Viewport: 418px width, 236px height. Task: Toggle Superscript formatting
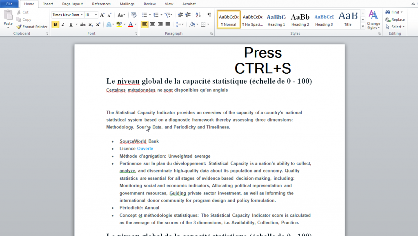(98, 24)
